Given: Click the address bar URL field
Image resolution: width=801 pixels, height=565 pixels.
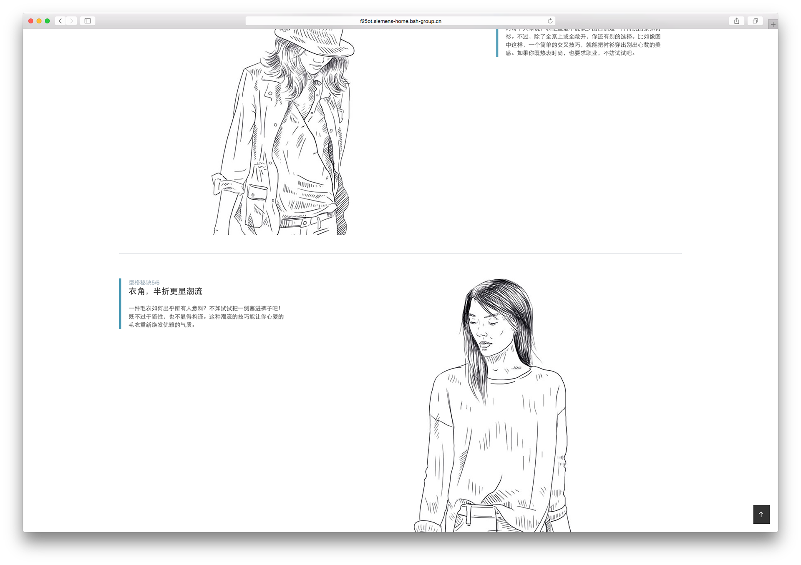Looking at the screenshot, I should (x=400, y=21).
